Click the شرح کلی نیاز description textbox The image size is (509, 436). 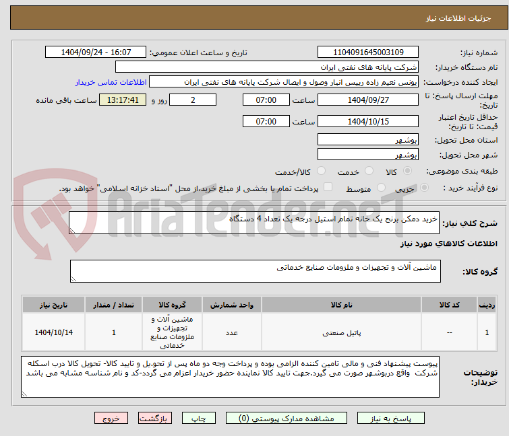(x=254, y=223)
